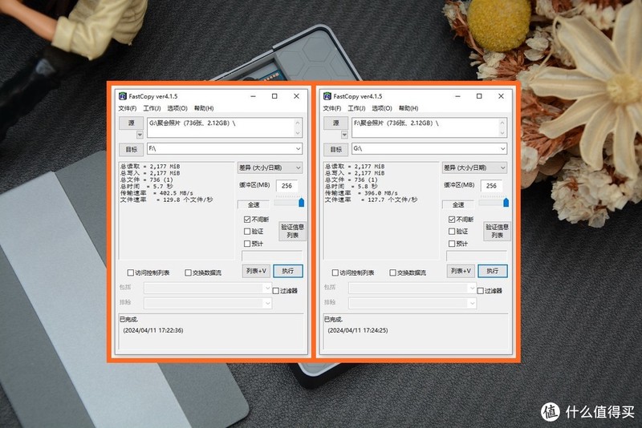Image resolution: width=642 pixels, height=428 pixels.
Task: Uncheck 不间断 checkbox in left window
Action: pyautogui.click(x=247, y=220)
